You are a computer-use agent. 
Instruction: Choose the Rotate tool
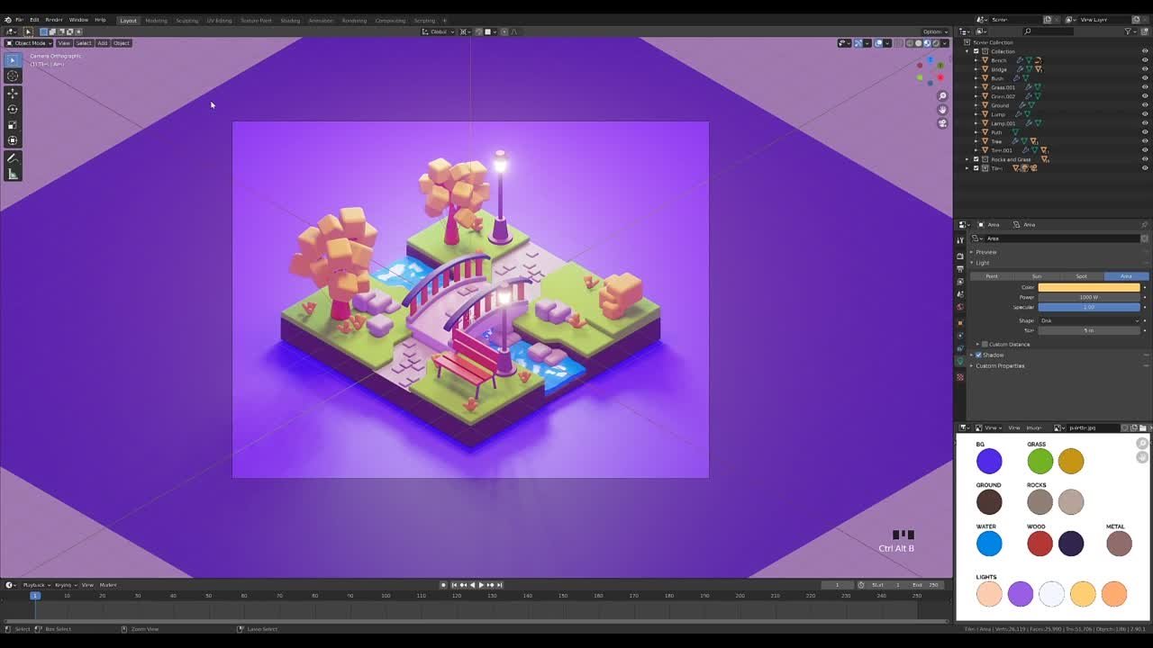[x=13, y=109]
